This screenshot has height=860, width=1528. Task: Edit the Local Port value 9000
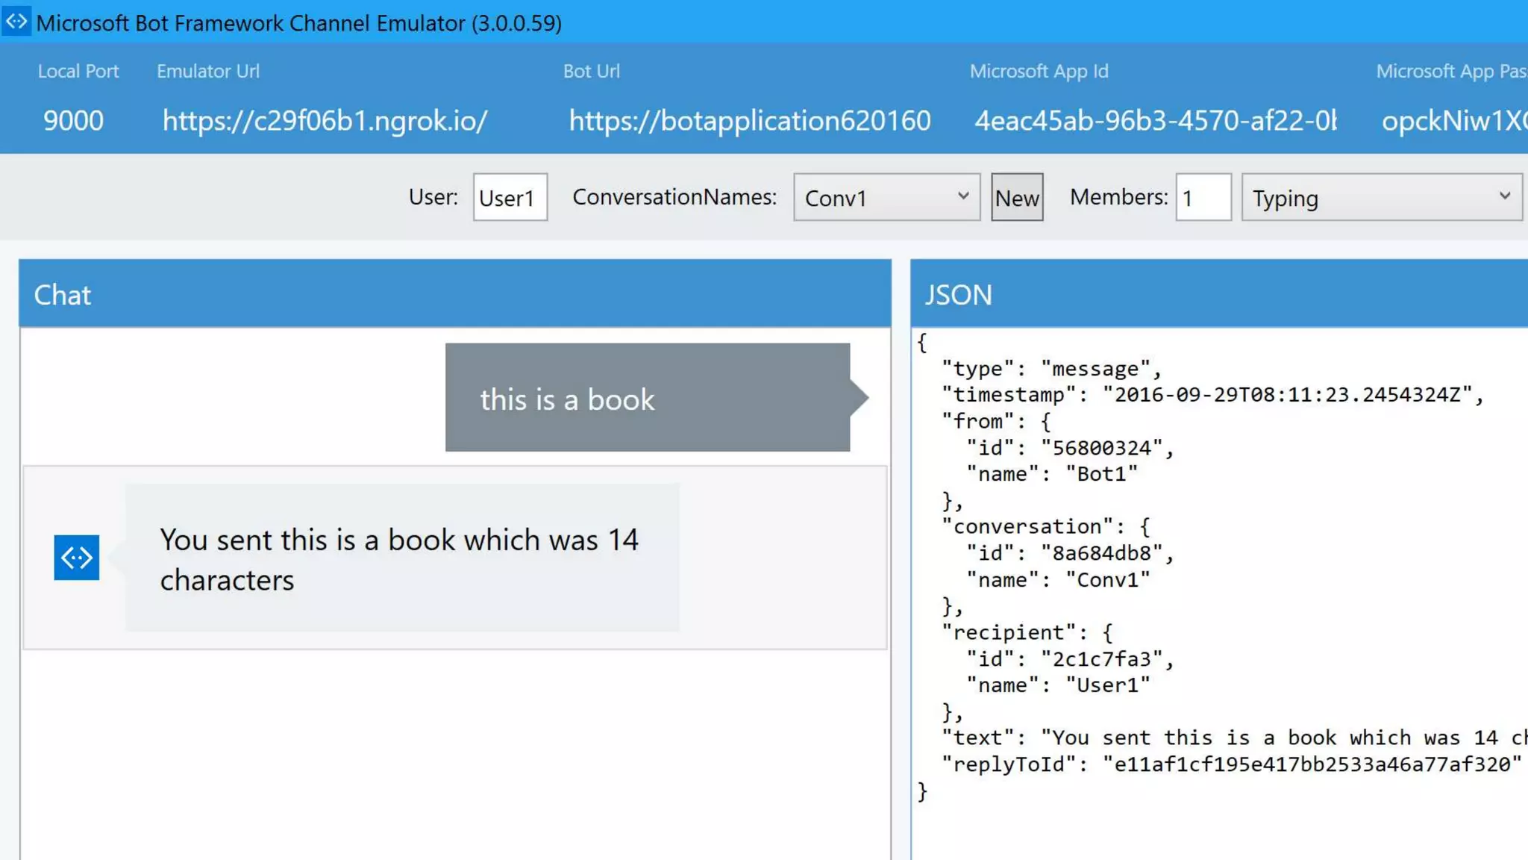(73, 121)
